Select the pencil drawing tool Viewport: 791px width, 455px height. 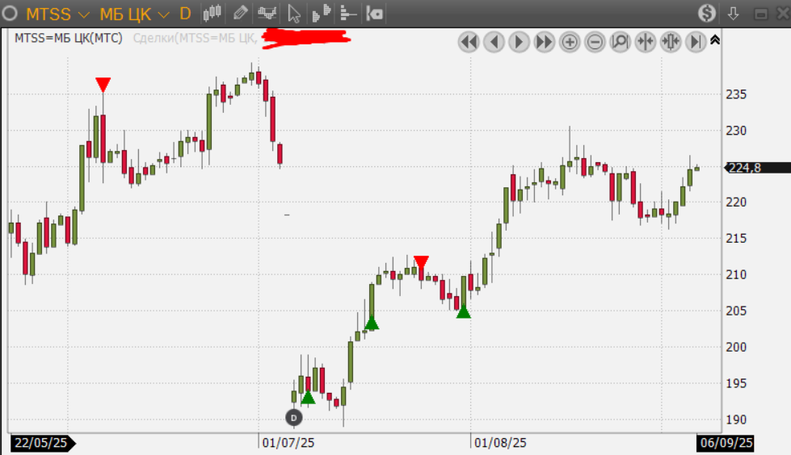click(x=240, y=14)
